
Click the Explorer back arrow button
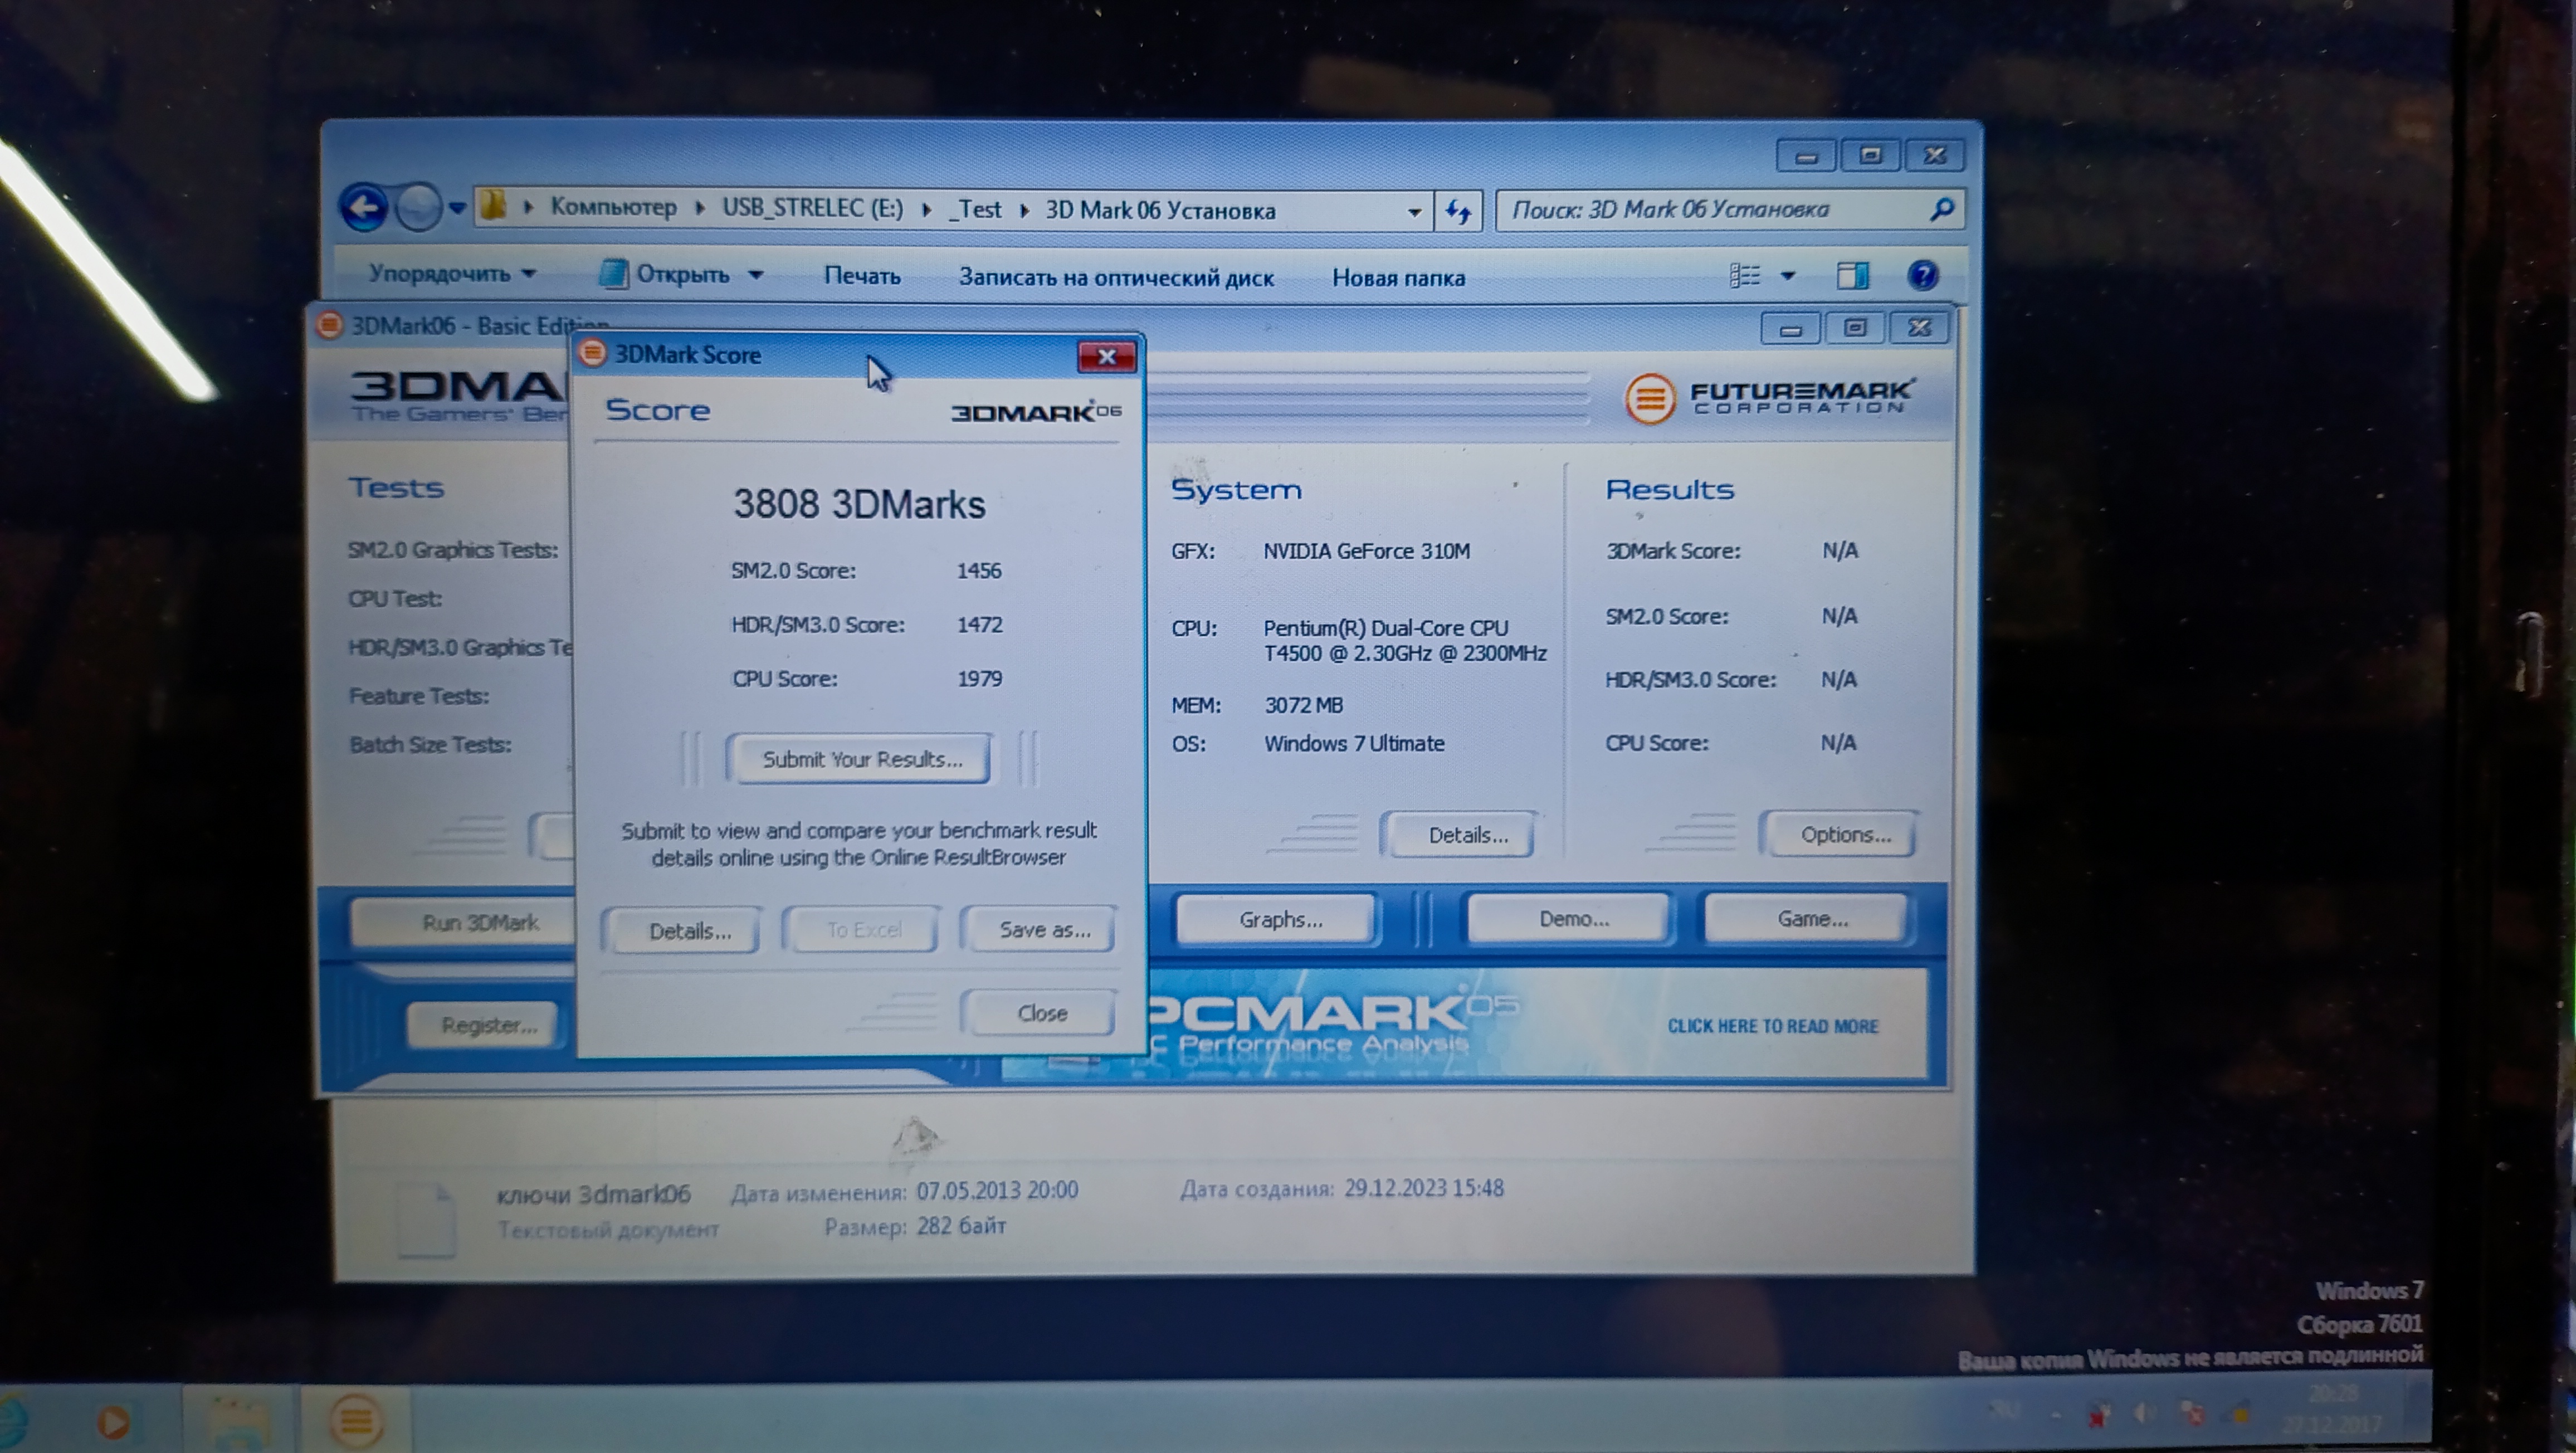pos(364,207)
